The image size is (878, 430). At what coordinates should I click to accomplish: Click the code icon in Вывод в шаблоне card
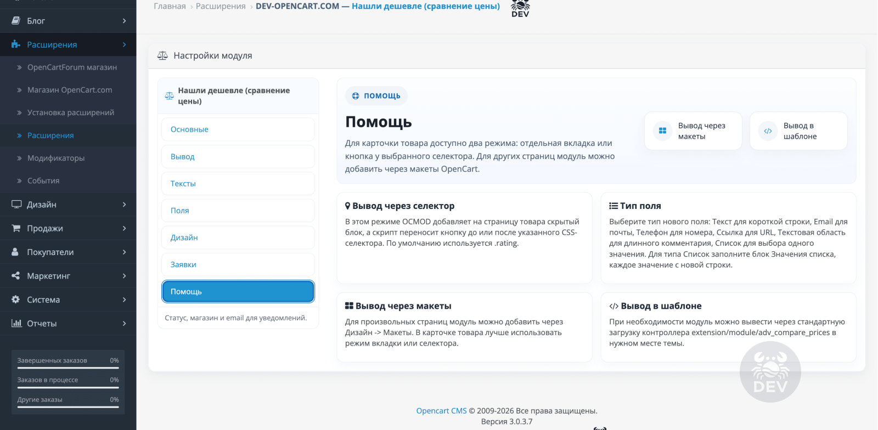(768, 131)
